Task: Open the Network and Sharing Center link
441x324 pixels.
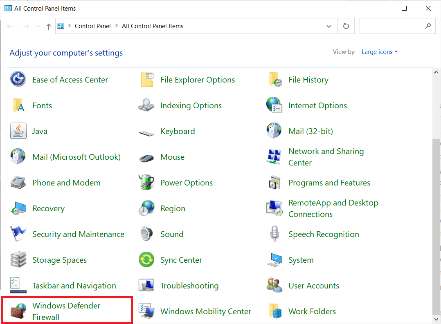Action: point(326,157)
